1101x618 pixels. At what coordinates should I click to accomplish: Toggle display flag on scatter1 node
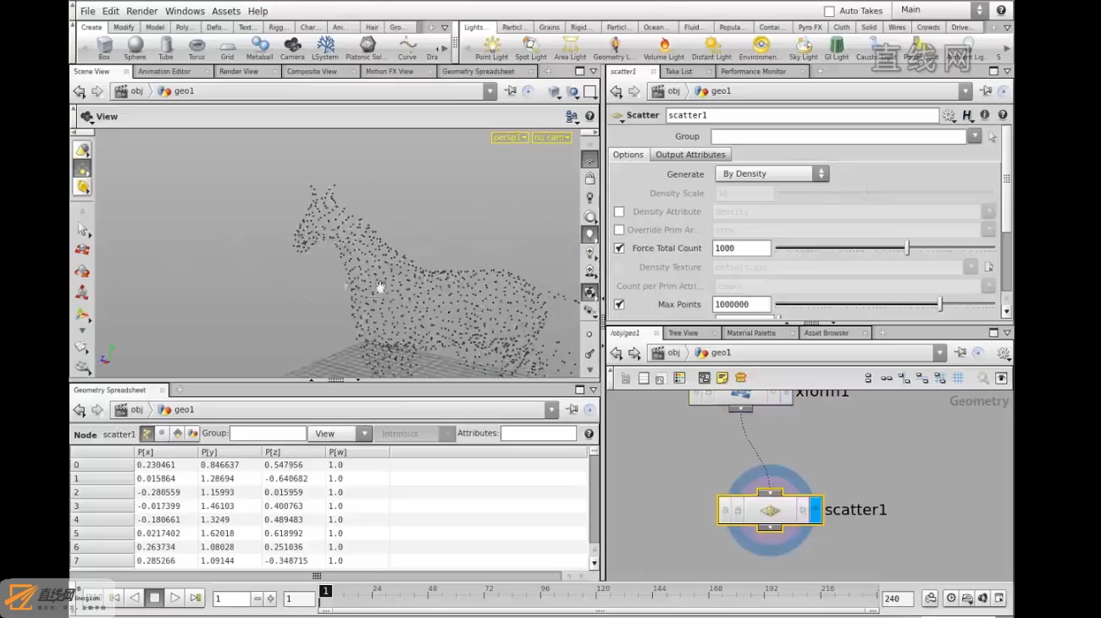tap(815, 510)
